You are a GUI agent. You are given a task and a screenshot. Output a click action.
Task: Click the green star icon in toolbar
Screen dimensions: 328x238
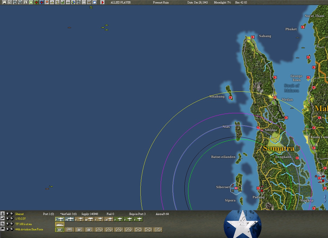pos(31,2)
